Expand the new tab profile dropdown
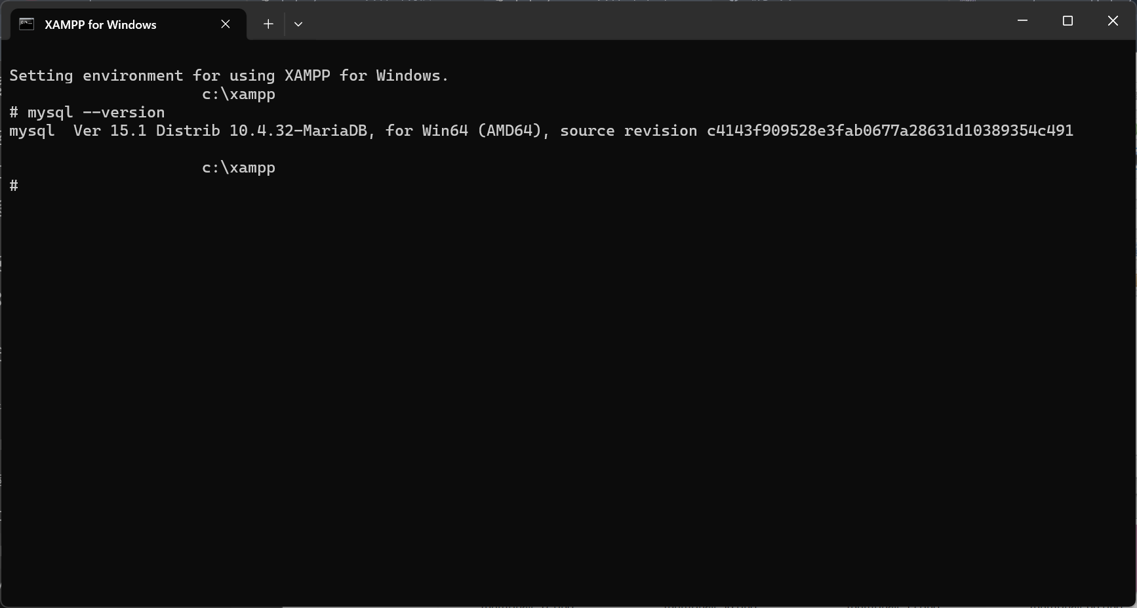Viewport: 1137px width, 608px height. [298, 24]
